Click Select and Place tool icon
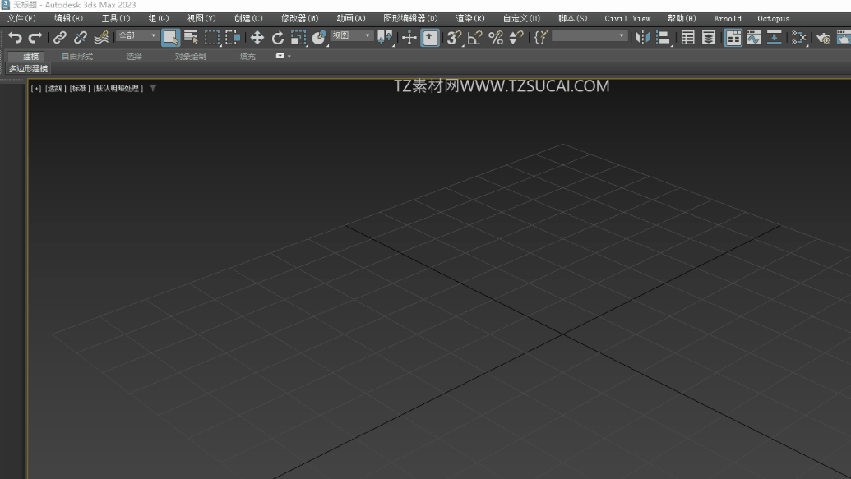The width and height of the screenshot is (851, 479). point(319,38)
